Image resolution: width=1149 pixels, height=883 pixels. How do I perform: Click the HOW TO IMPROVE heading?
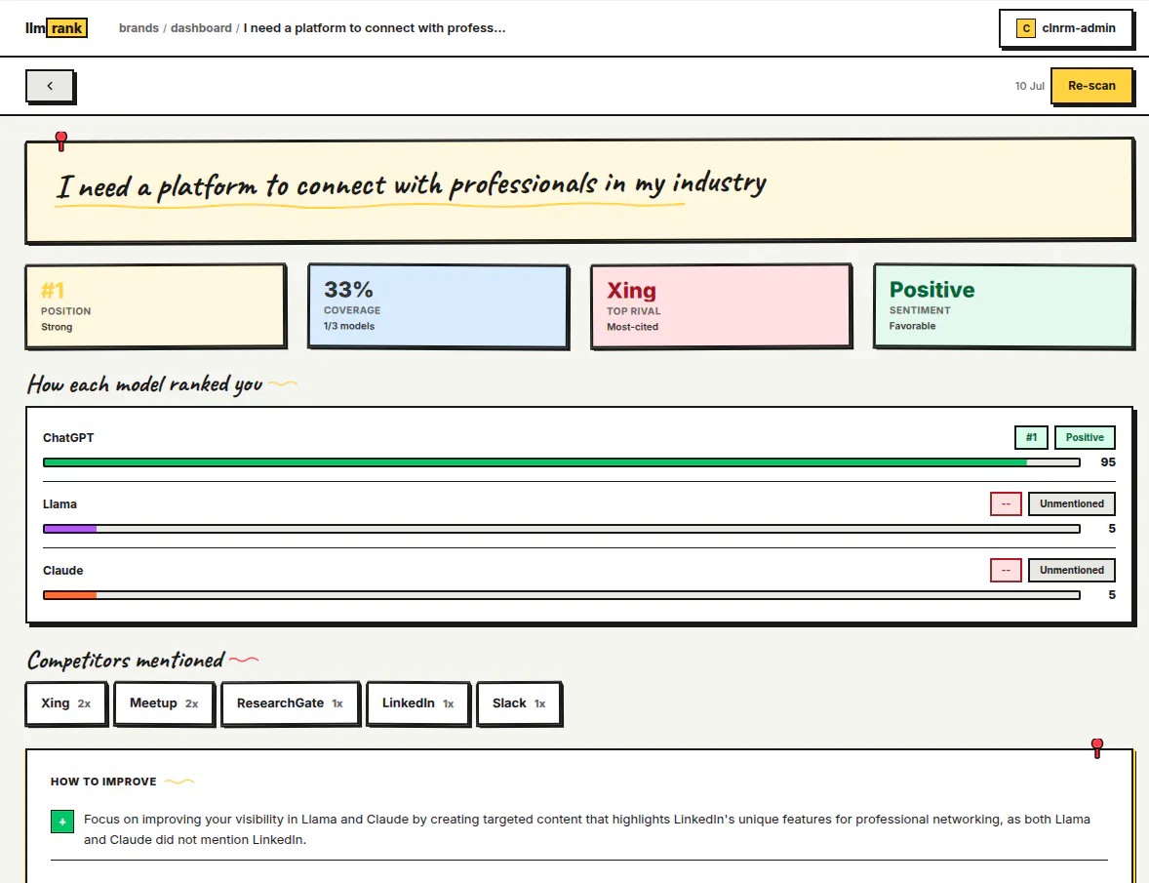(x=103, y=782)
